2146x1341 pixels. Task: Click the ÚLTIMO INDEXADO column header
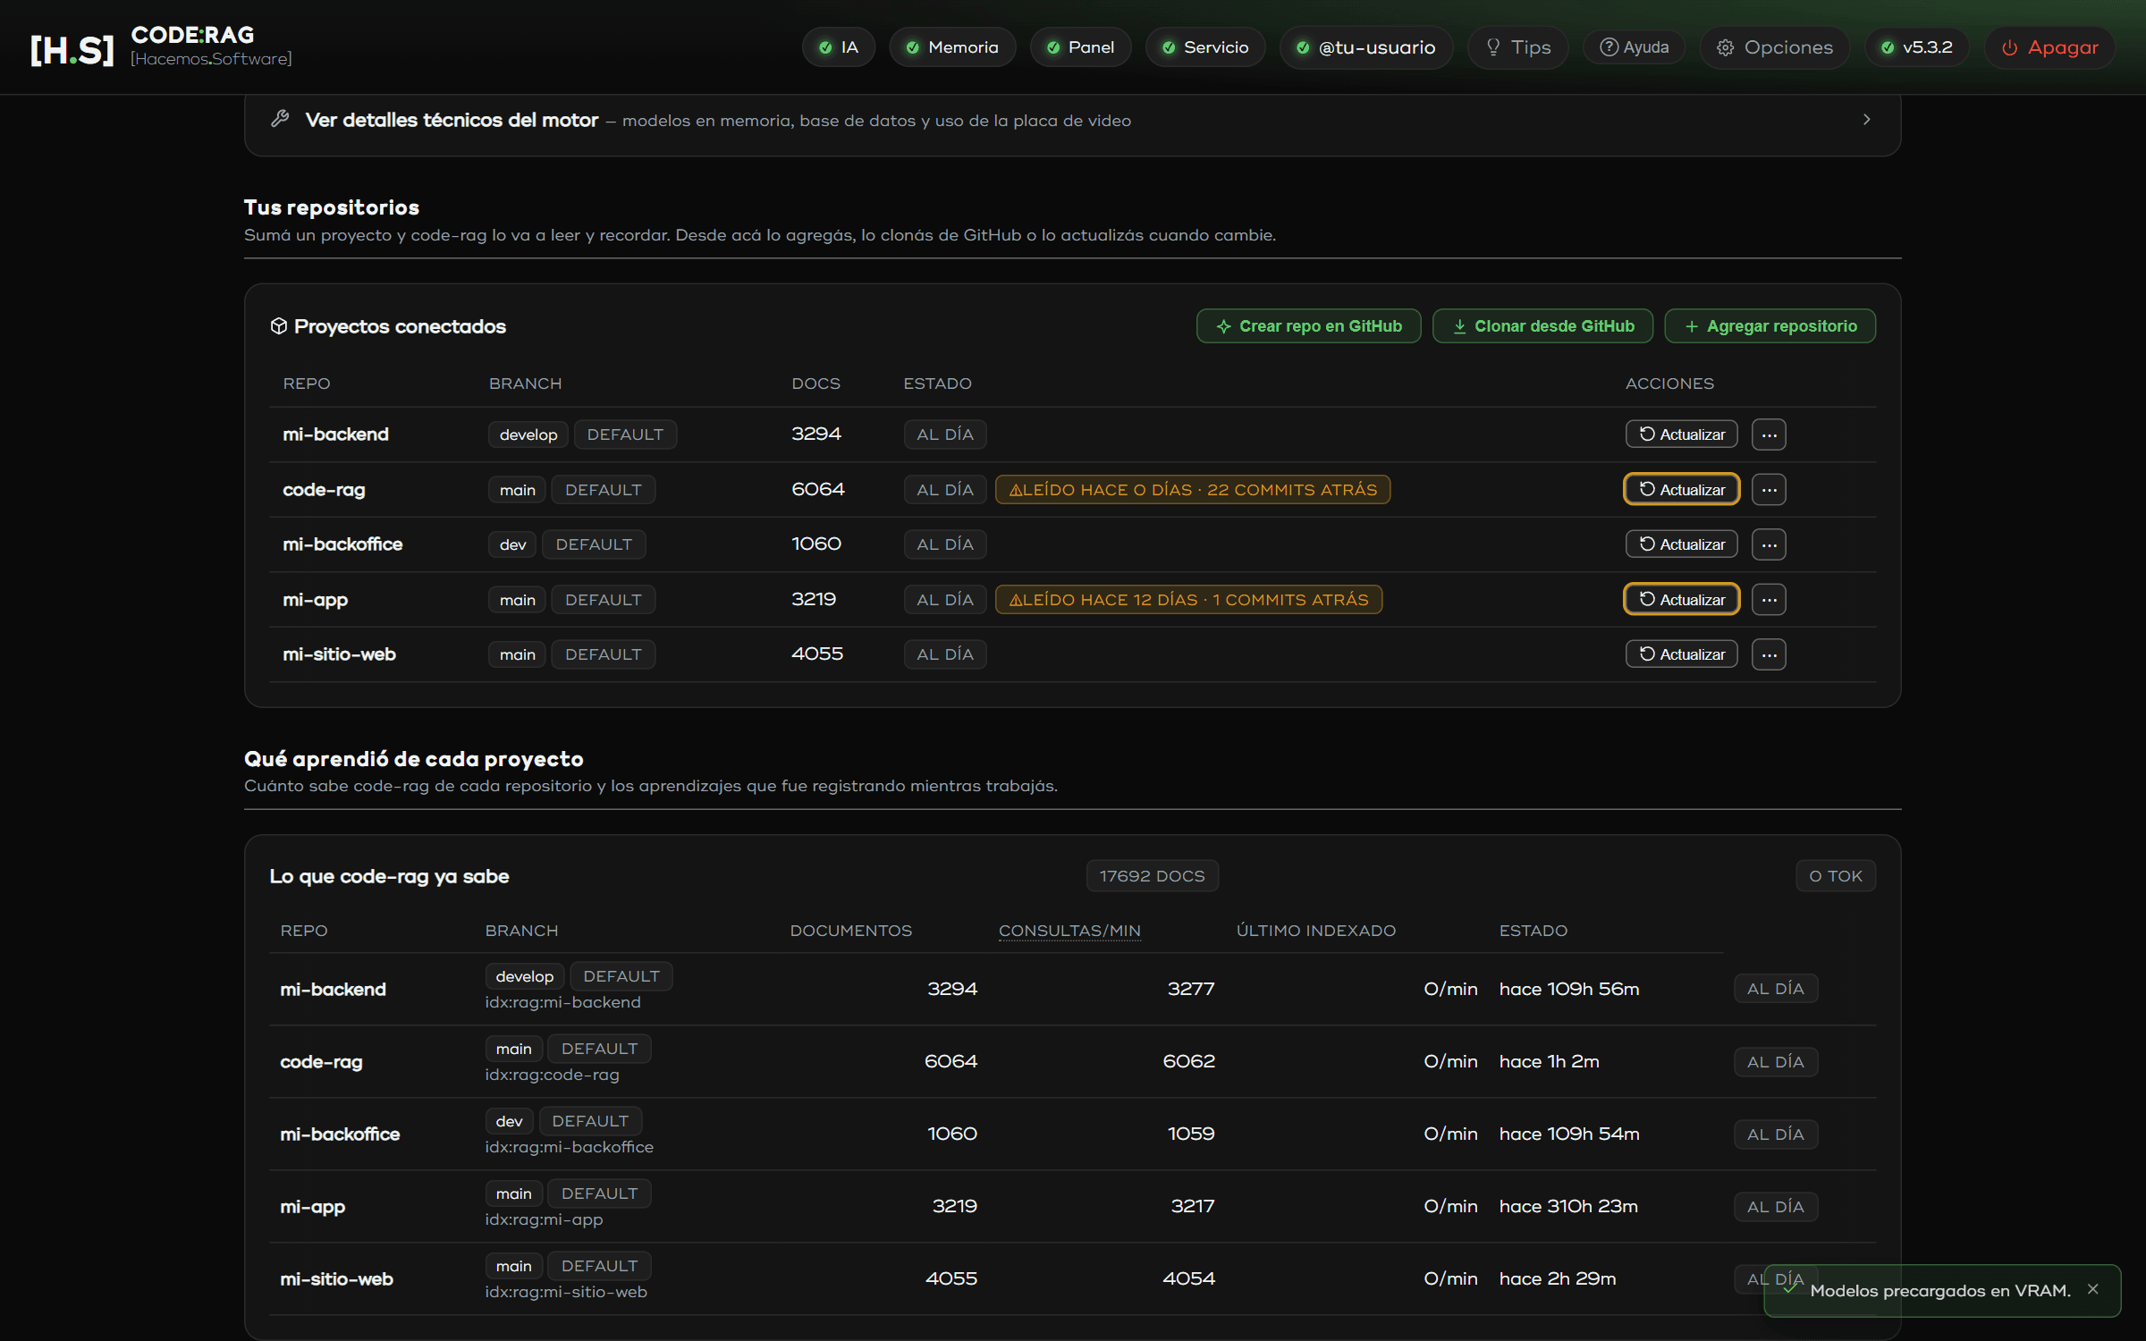point(1315,931)
